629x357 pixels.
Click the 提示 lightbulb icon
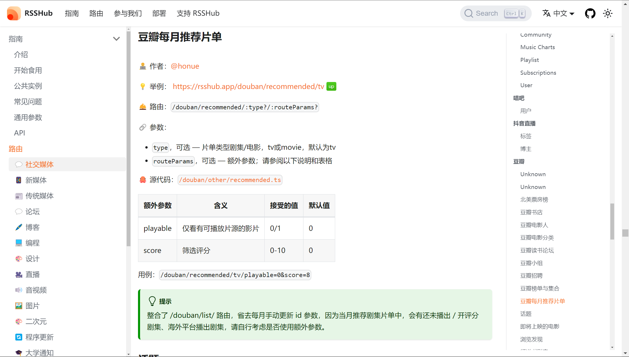[x=152, y=301]
